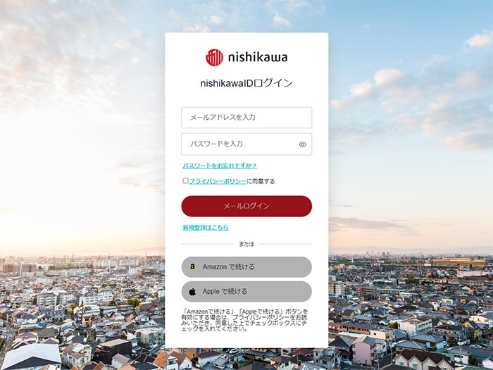The width and height of the screenshot is (493, 370).
Task: Click the に同意する checkbox label
Action: click(261, 181)
